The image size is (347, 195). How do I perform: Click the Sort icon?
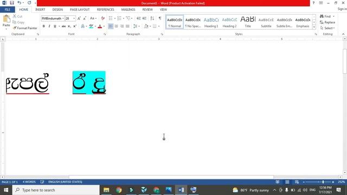point(152,18)
